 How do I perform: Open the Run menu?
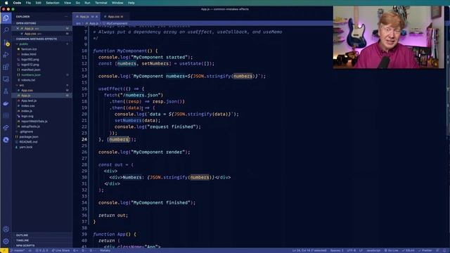[x=87, y=3]
